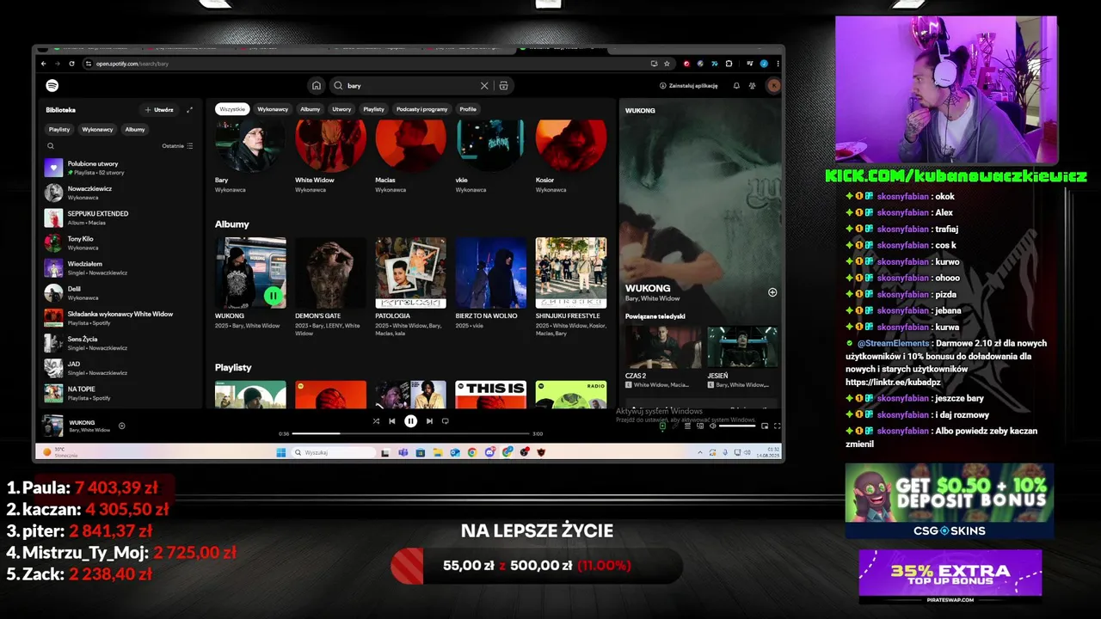Filter the library by Playlisty
Viewport: 1101px width, 619px height.
pos(59,129)
